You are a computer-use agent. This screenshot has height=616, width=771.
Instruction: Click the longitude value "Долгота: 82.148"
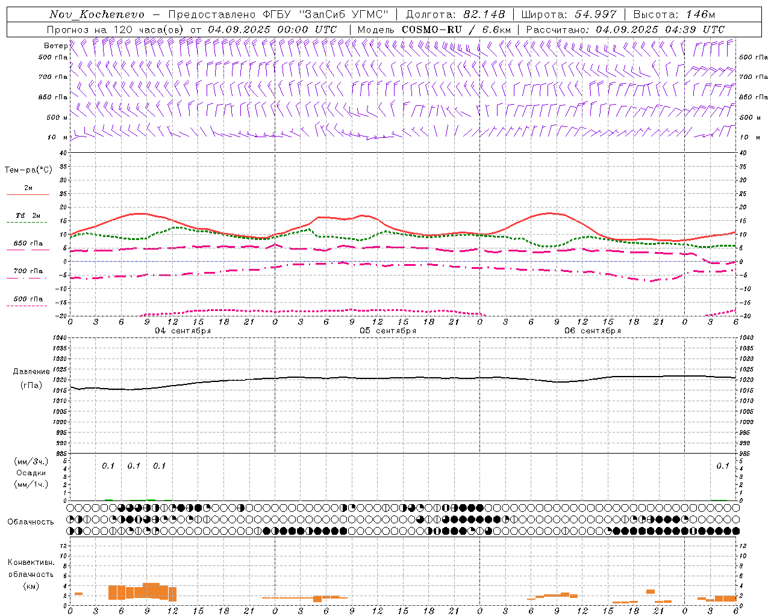[x=456, y=14]
